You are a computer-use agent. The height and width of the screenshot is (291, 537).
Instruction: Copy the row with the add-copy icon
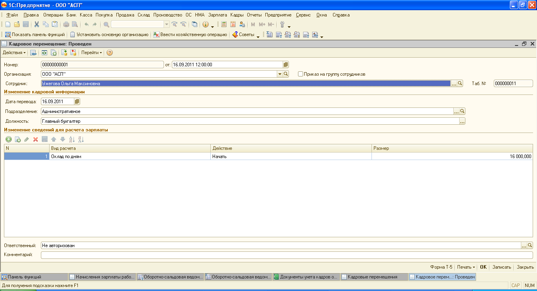click(x=18, y=139)
